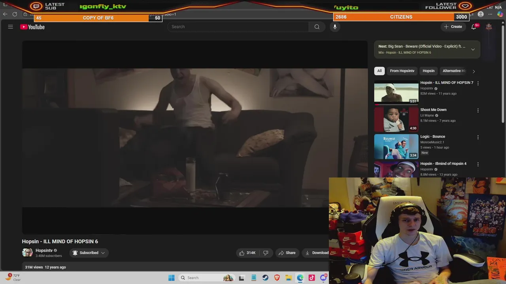This screenshot has width=506, height=284.
Task: Open Task View from taskbar
Action: point(242,278)
